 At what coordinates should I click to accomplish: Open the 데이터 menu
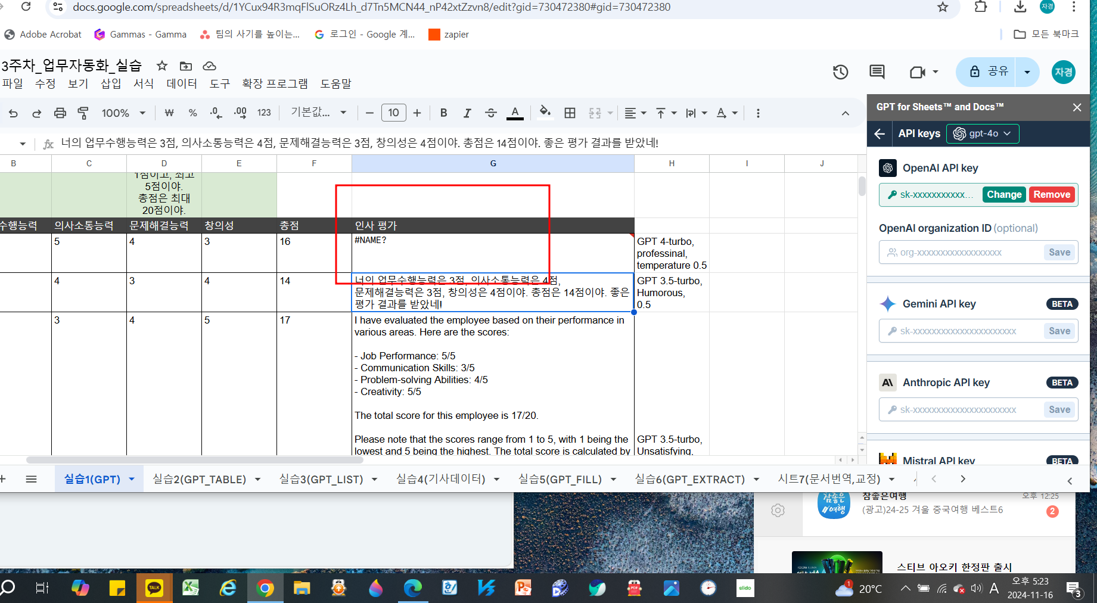pos(182,84)
